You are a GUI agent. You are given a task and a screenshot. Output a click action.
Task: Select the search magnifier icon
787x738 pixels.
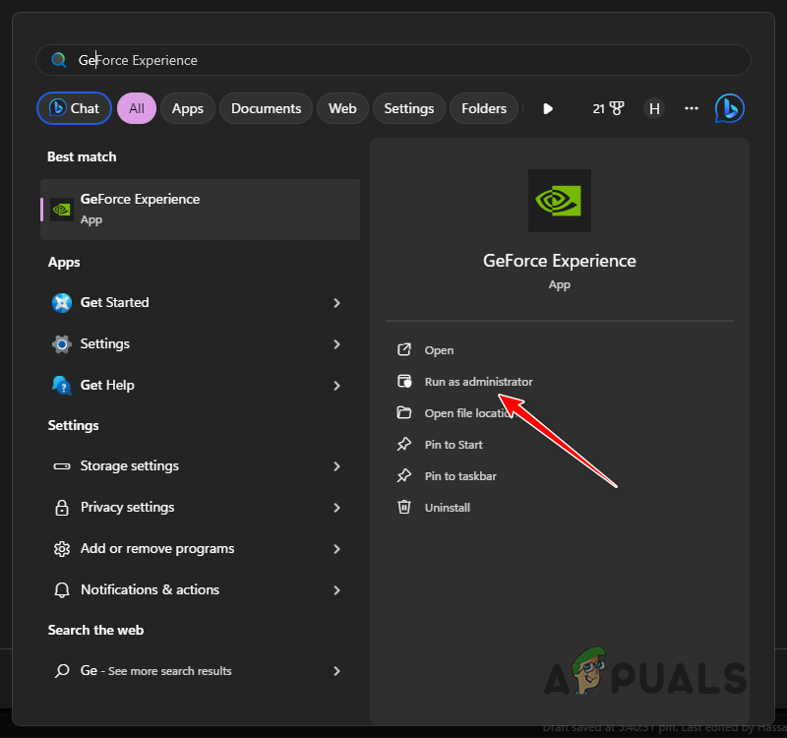[x=58, y=59]
